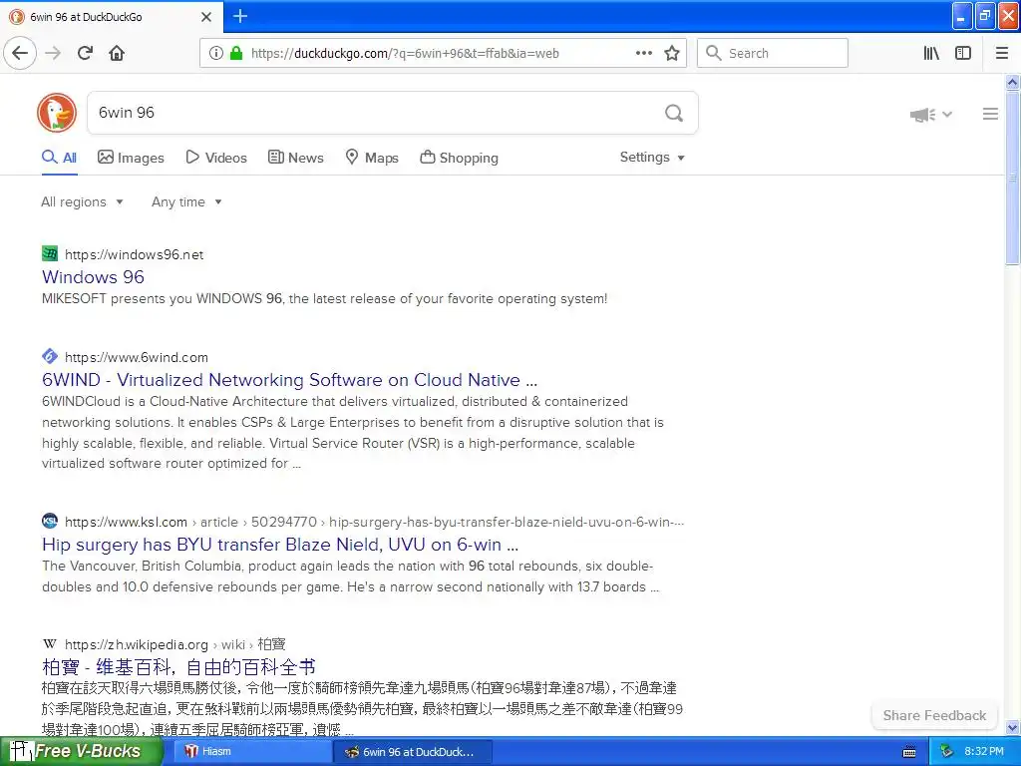Open the Hip surgery BYU transfer article
This screenshot has height=766, width=1021.
(x=280, y=545)
